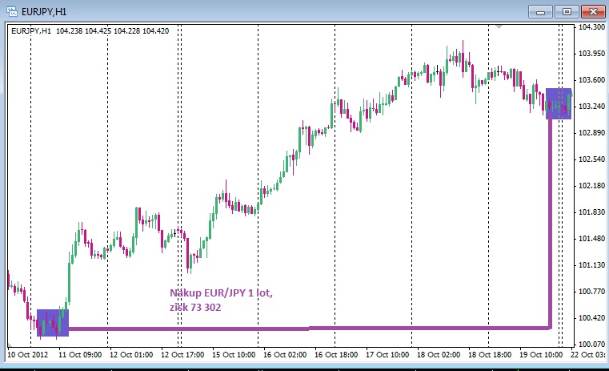Click price label 103.950 on price scale
Screen dimensions: 609x371
point(591,53)
